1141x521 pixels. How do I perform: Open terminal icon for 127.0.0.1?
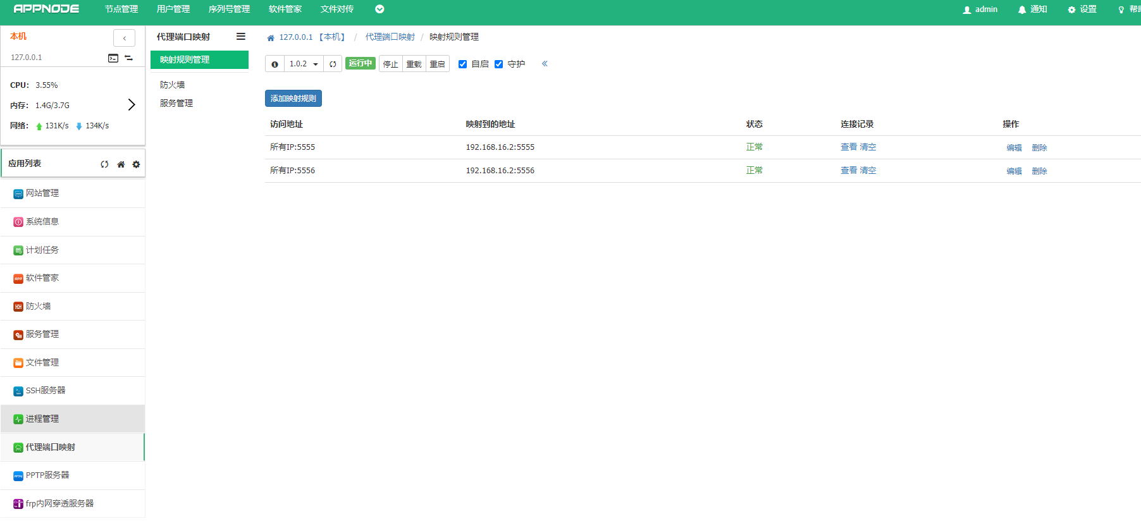click(113, 58)
